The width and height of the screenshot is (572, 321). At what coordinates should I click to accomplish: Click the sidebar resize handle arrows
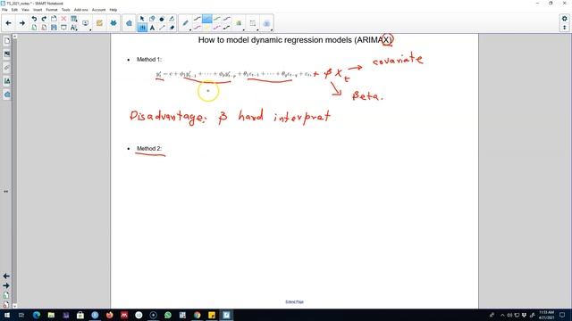pyautogui.click(x=6, y=191)
